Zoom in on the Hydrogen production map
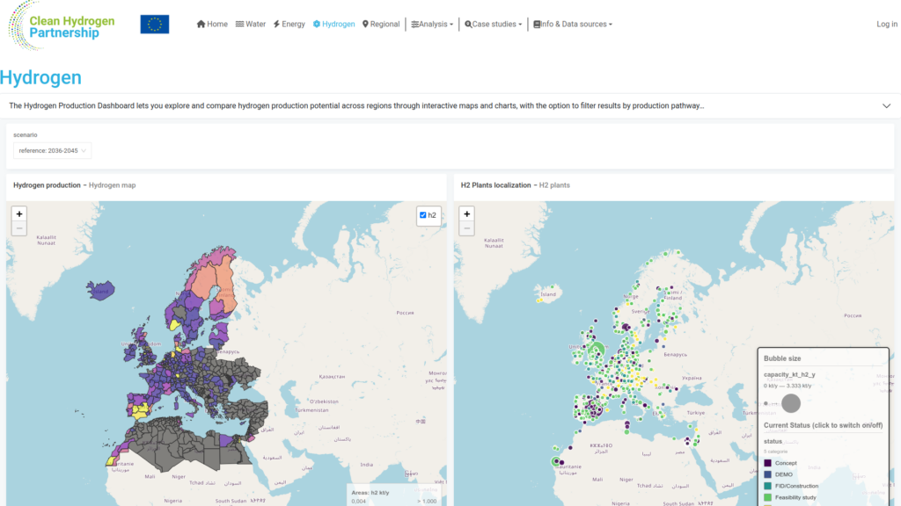 (19, 214)
